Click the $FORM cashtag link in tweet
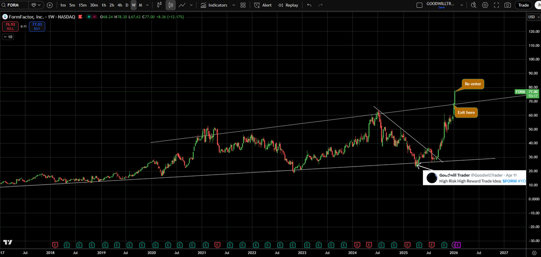This screenshot has height=257, width=541. pos(509,181)
